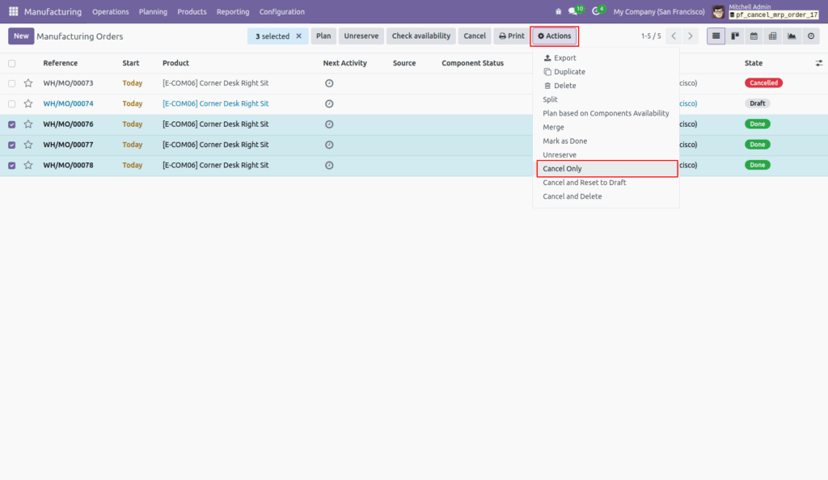Open the Actions dropdown
The width and height of the screenshot is (828, 480).
pyautogui.click(x=554, y=36)
